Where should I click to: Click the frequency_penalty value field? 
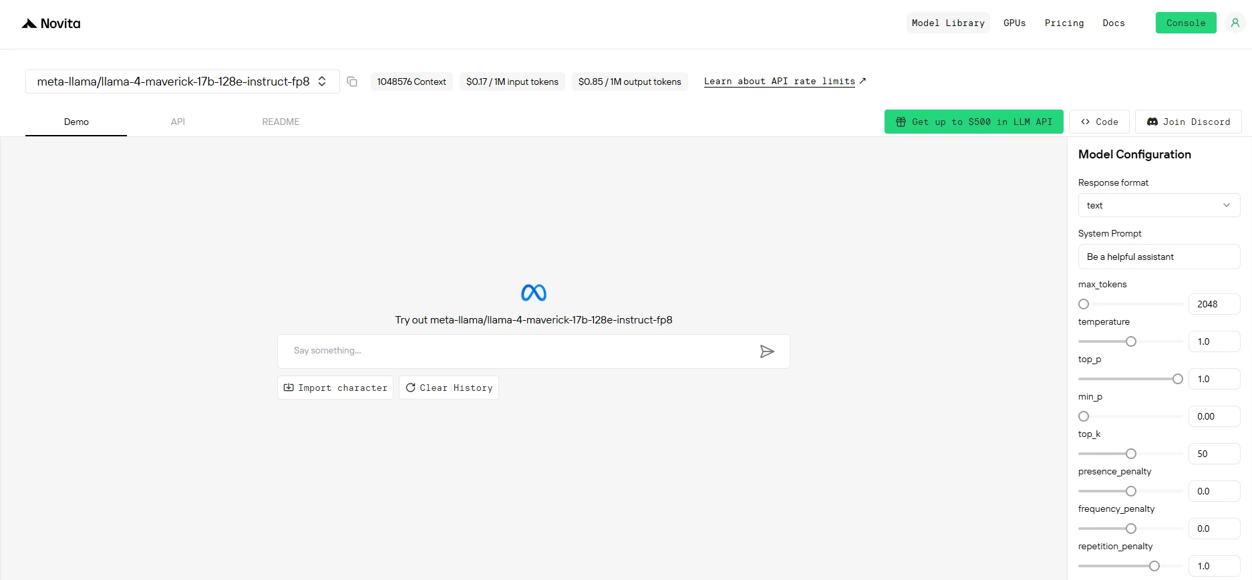click(1215, 529)
